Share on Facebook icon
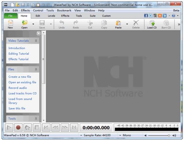The height and width of the screenshot is (141, 184). [x=146, y=16]
